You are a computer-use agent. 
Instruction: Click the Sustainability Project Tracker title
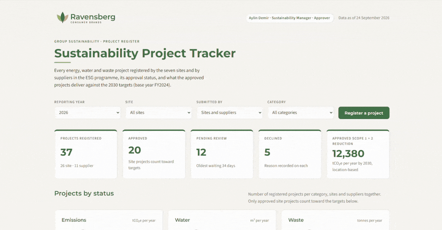pos(145,53)
